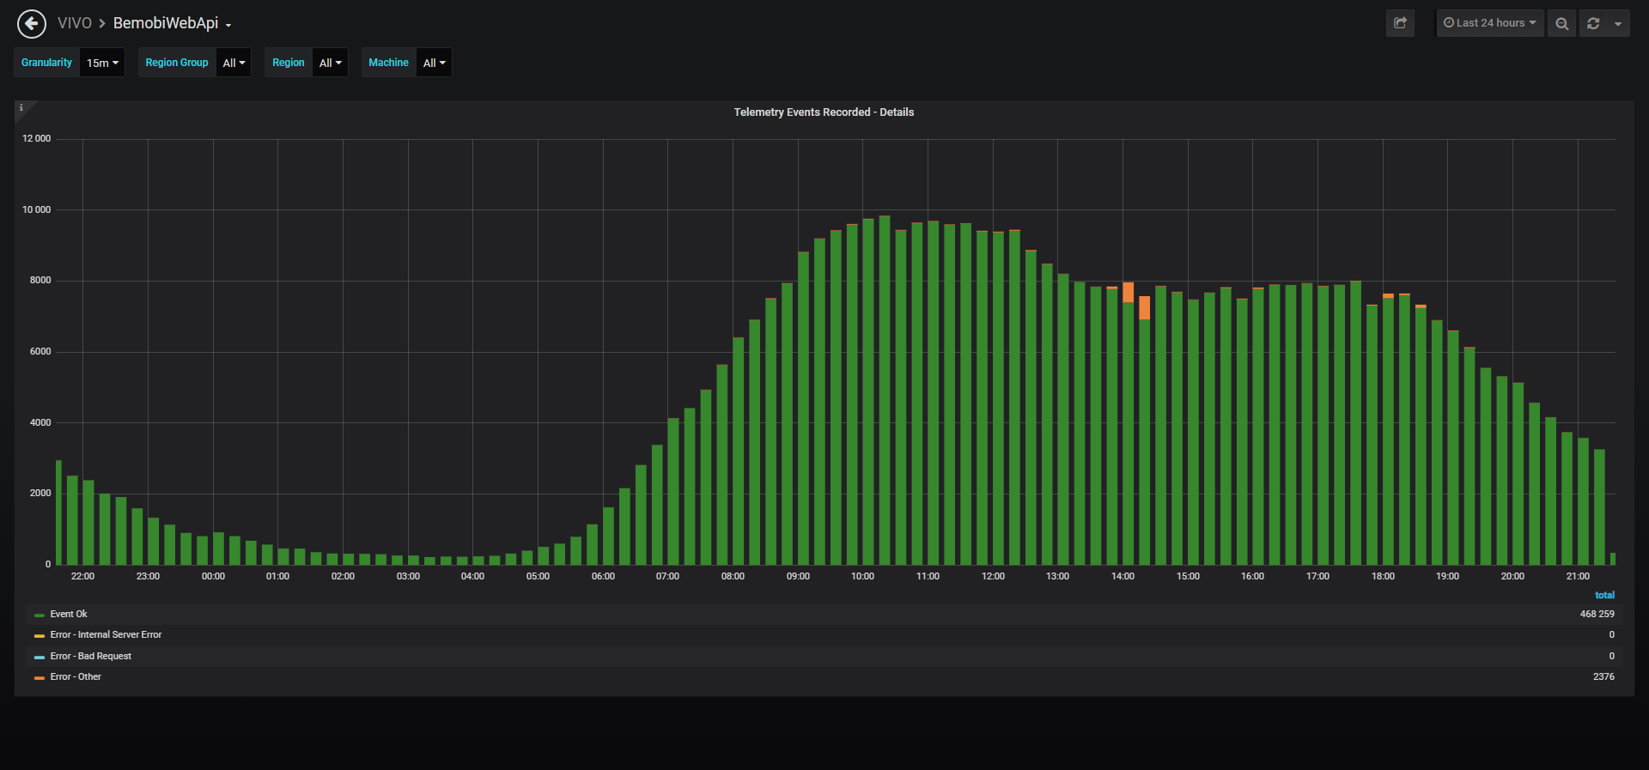Toggle the Error - Bad Request series
Viewport: 1649px width, 770px height.
[x=91, y=656]
